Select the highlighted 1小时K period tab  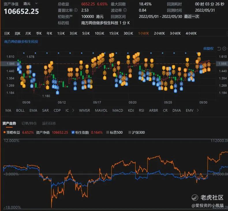click(x=143, y=33)
